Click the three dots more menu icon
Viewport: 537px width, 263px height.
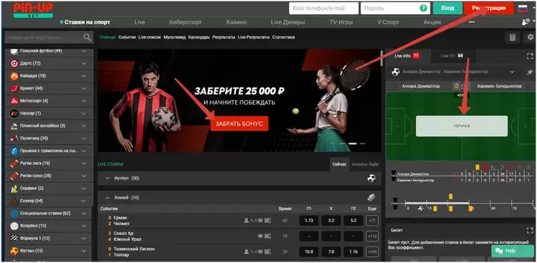click(472, 22)
